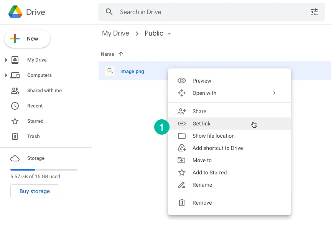Select the Rename pencil icon
331x244 pixels.
tap(181, 185)
